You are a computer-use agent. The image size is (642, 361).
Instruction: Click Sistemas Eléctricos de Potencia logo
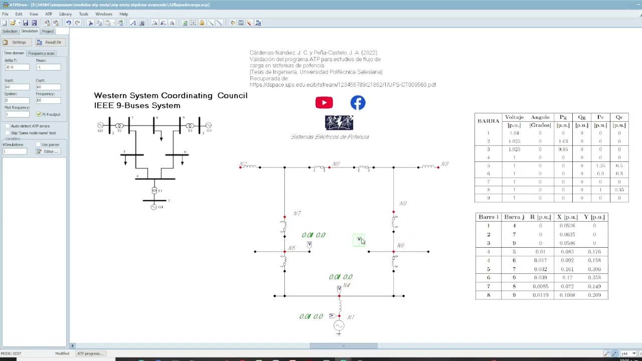click(x=339, y=123)
